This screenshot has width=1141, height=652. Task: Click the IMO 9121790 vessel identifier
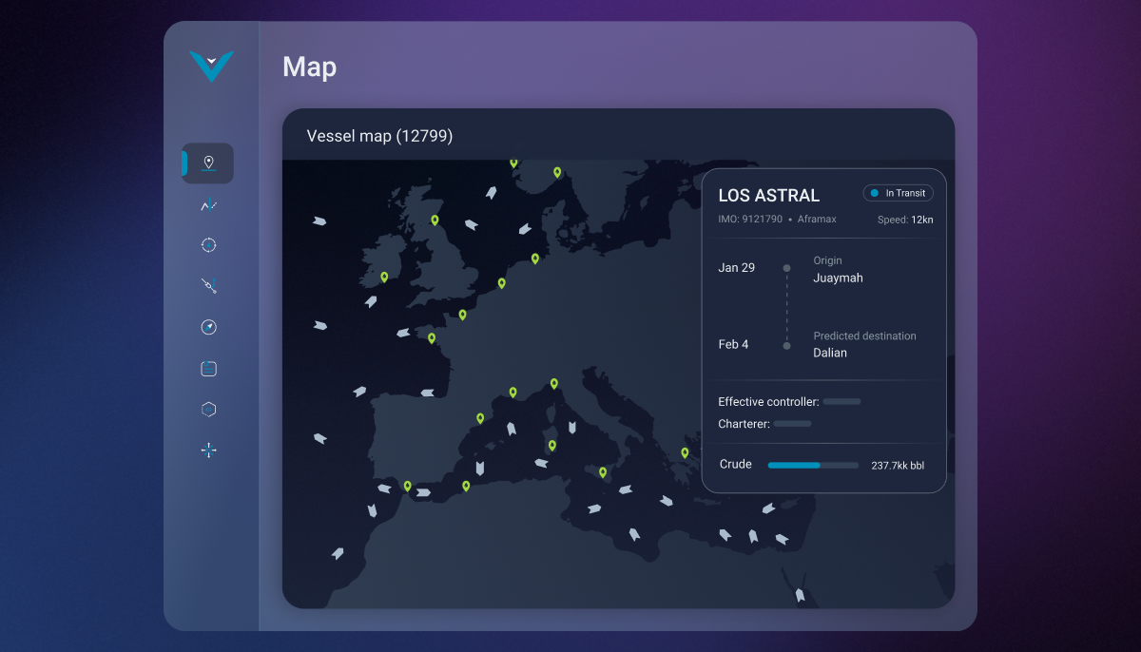750,218
